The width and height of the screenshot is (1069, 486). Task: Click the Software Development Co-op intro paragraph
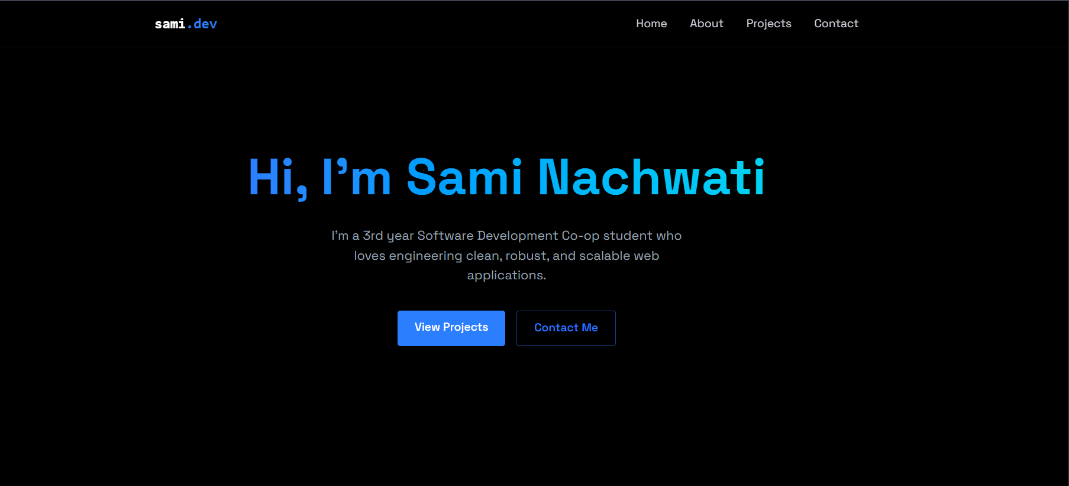click(506, 255)
